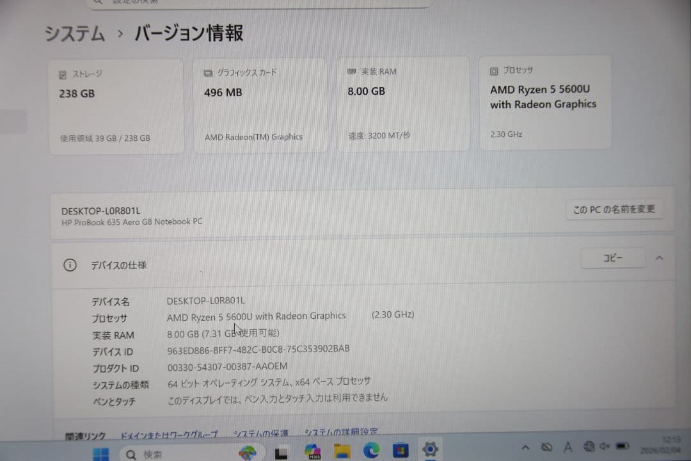
Task: Open Task View on the taskbar
Action: click(281, 453)
